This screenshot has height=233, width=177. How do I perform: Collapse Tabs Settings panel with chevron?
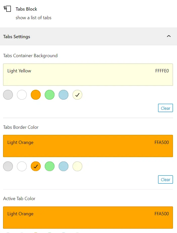(x=169, y=36)
